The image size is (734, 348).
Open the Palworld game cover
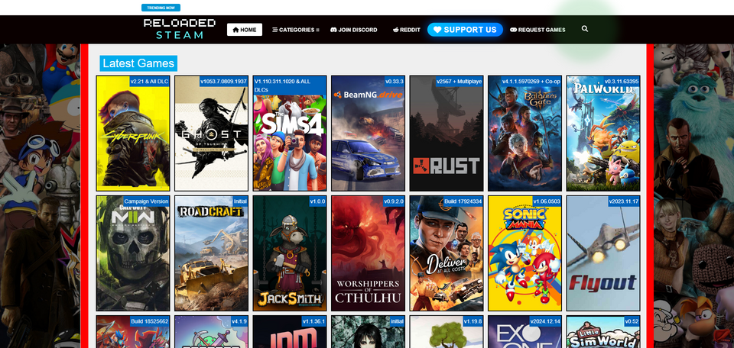pos(603,133)
